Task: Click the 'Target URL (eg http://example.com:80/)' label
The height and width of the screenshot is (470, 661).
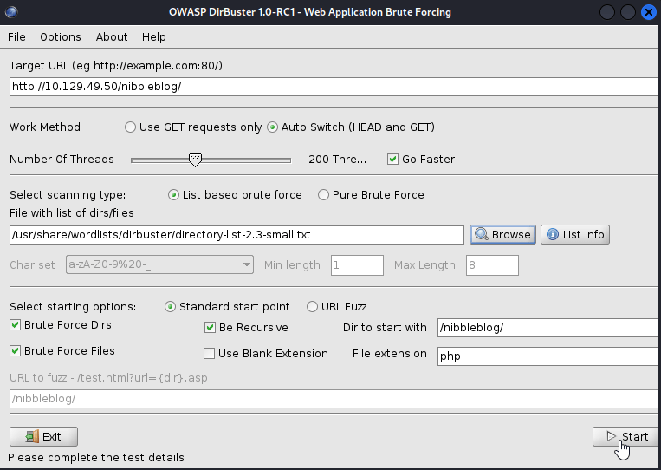Action: (116, 66)
